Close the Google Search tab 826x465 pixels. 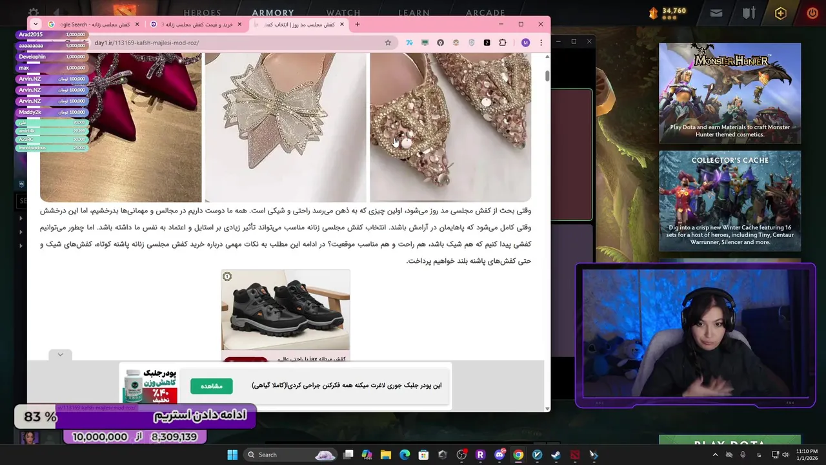tap(137, 25)
